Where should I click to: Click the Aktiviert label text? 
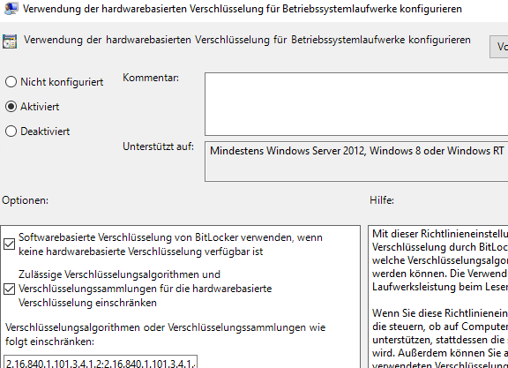coord(40,107)
